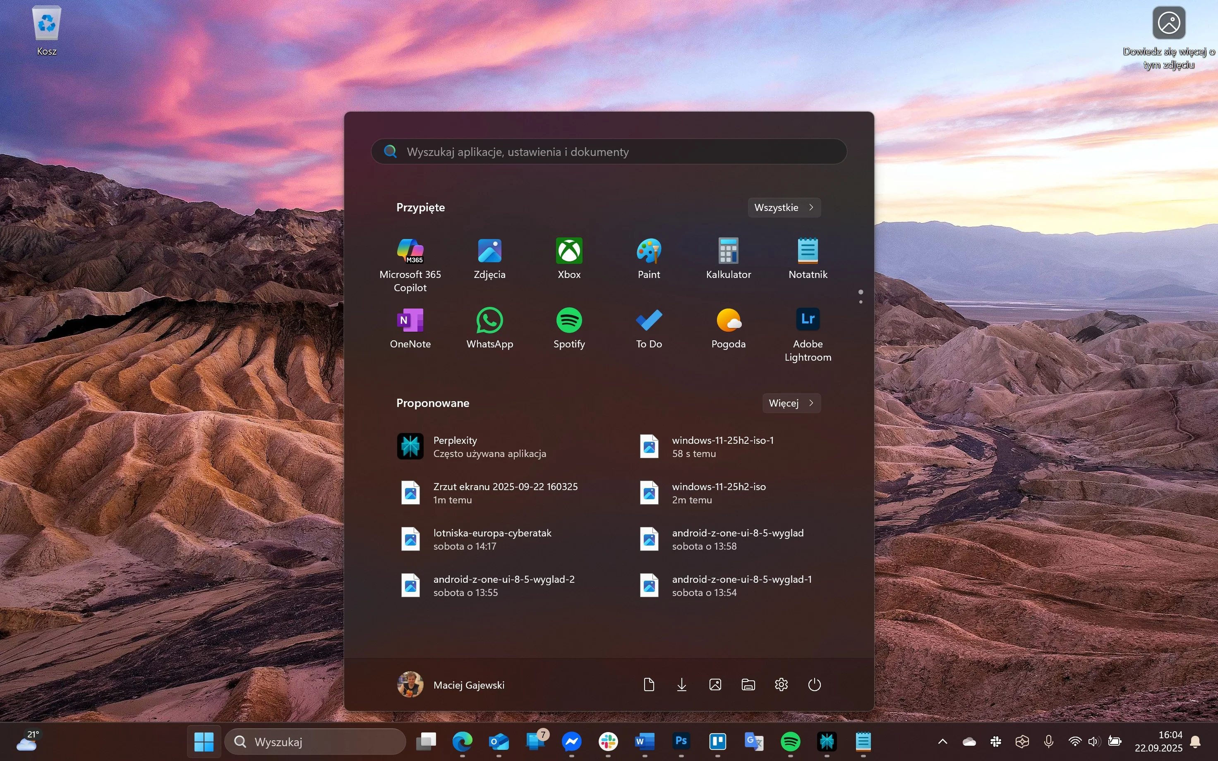Open Messenger from the taskbar
Screen dimensions: 1218x761
point(572,742)
